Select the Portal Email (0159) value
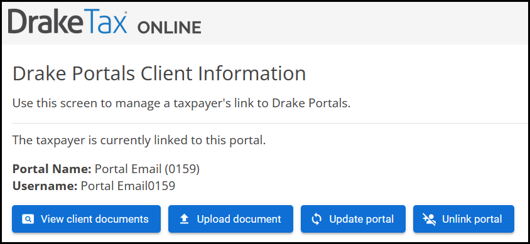The image size is (530, 244). point(147,169)
